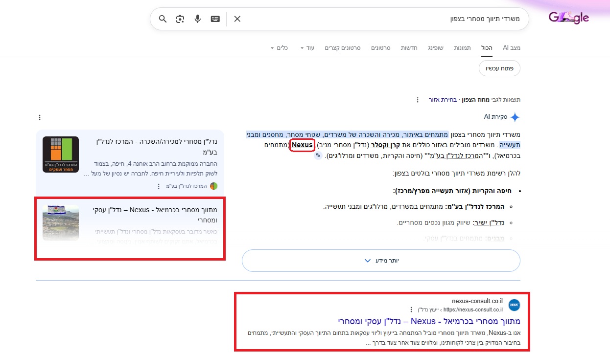Open three-dot menu beside AI overview sources

point(40,117)
